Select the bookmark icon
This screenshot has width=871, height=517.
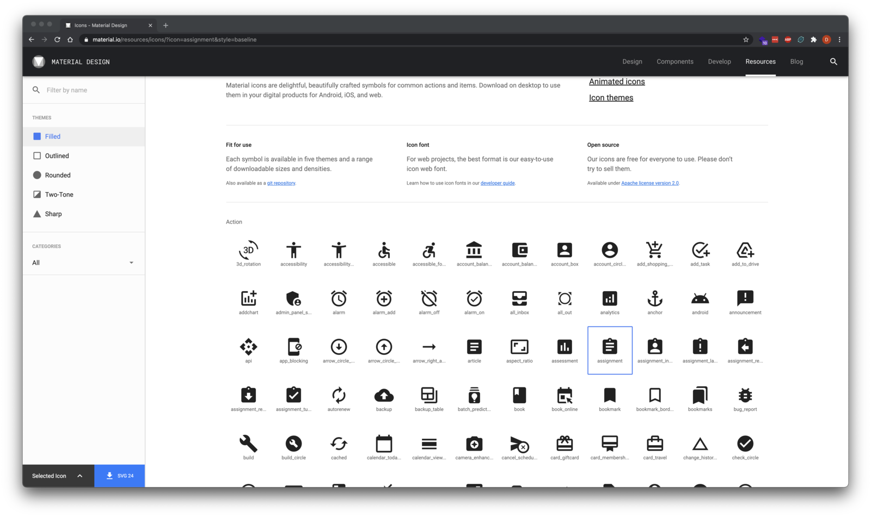610,395
